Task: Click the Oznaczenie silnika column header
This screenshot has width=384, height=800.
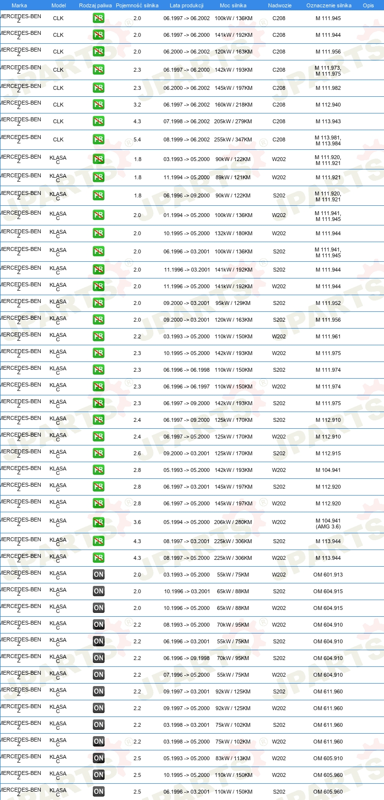Action: [x=329, y=5]
